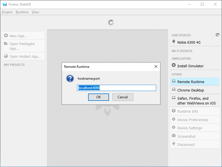Close the Remote Runtime dialog with X

pyautogui.click(x=156, y=66)
